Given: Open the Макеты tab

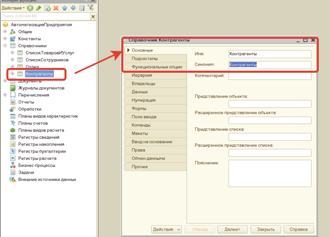Looking at the screenshot, I should 155,133.
